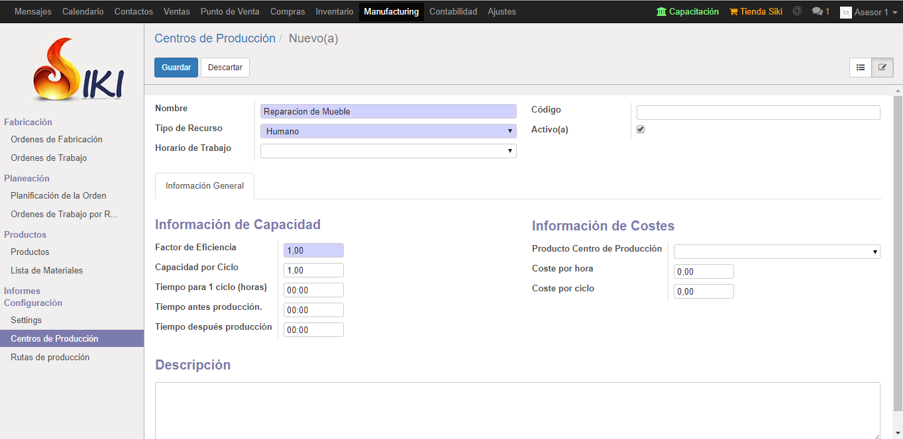Open the Calendario menu
The height and width of the screenshot is (439, 903).
(83, 11)
